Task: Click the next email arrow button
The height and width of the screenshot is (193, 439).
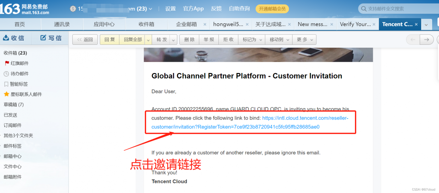Action: (x=426, y=40)
